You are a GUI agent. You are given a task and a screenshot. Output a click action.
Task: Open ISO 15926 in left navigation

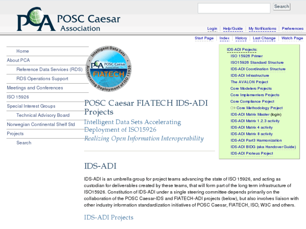point(18,97)
